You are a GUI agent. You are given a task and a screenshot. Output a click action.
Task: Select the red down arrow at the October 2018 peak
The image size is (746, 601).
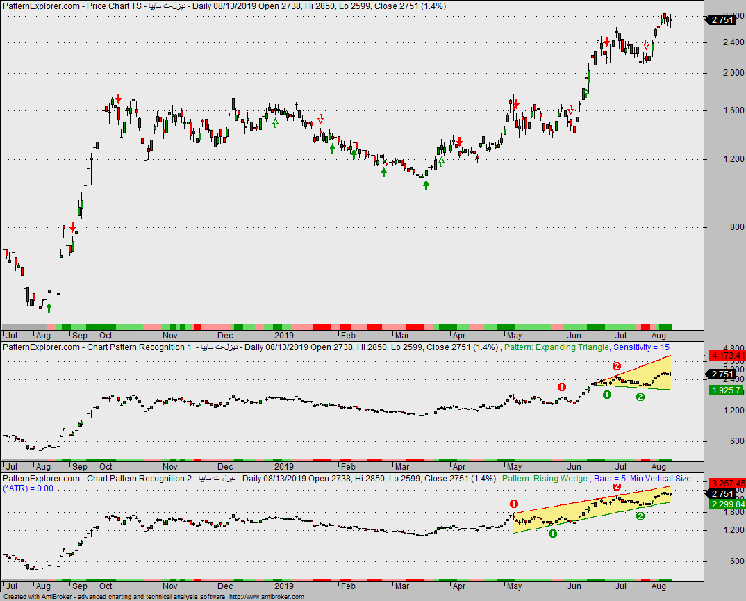pos(119,99)
